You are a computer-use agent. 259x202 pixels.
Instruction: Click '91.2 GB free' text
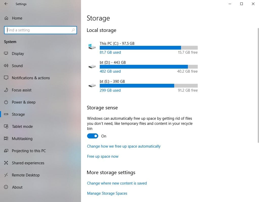(x=188, y=90)
